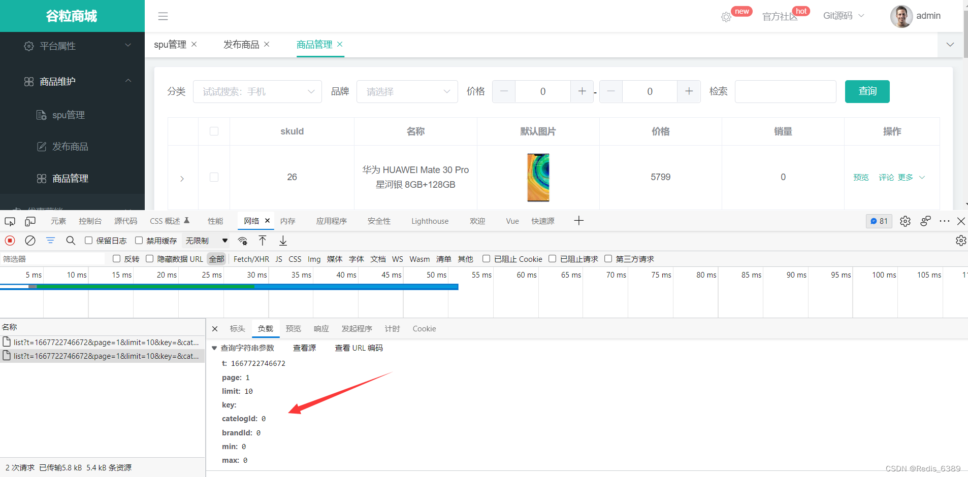Check the 已阻止 Cookie checkbox
Viewport: 968px width, 477px height.
click(486, 259)
